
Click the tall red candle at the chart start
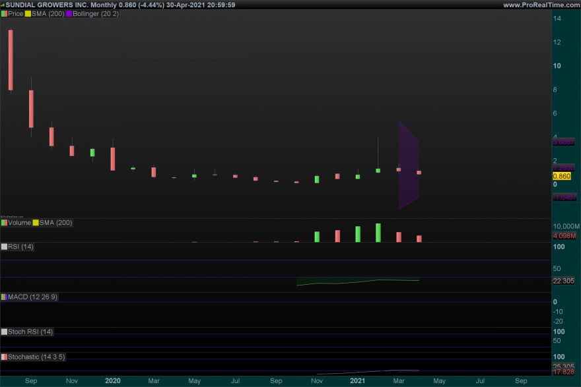point(11,60)
